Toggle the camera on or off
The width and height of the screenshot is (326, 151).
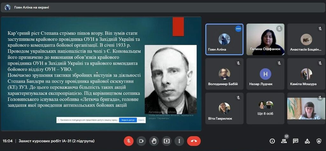pyautogui.click(x=141, y=141)
